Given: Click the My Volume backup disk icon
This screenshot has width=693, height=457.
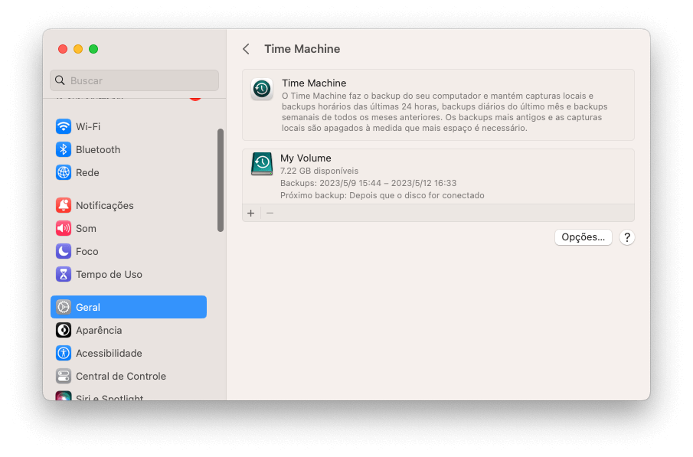Looking at the screenshot, I should (x=262, y=164).
